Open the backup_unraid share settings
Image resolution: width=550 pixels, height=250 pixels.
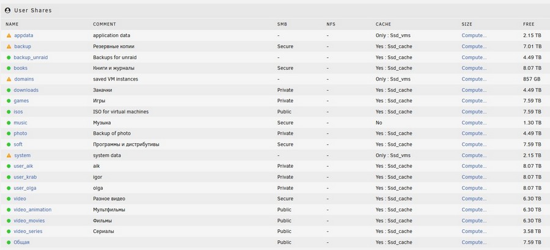pyautogui.click(x=31, y=57)
